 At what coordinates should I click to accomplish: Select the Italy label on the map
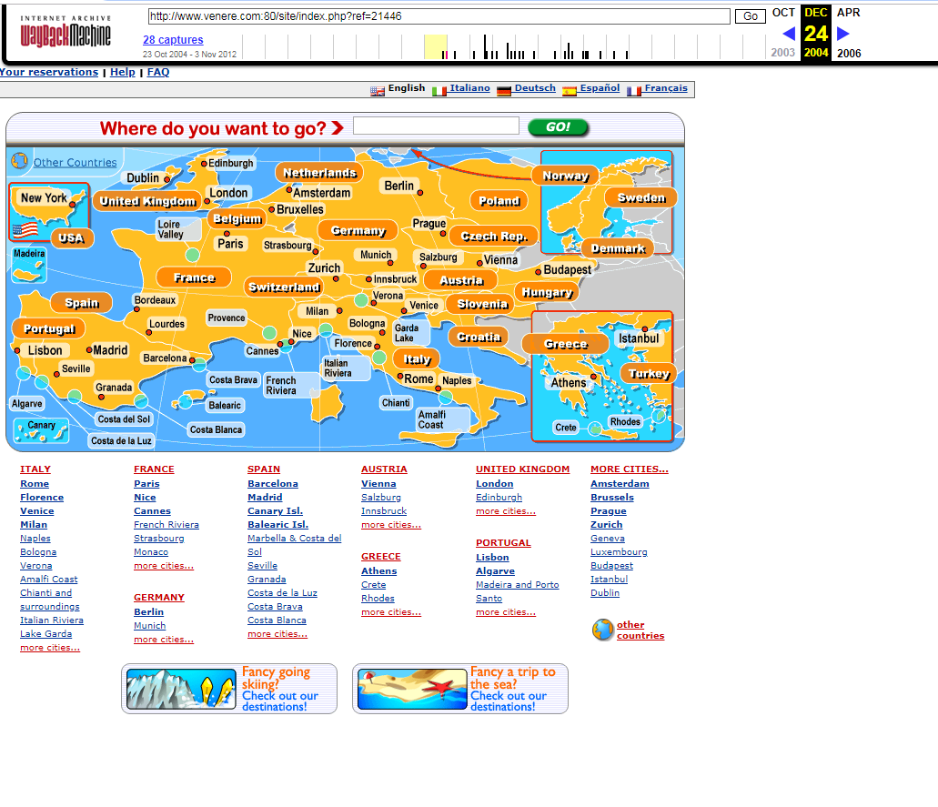[417, 359]
